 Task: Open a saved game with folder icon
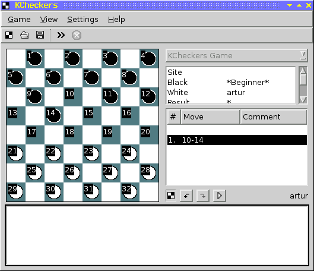click(24, 35)
